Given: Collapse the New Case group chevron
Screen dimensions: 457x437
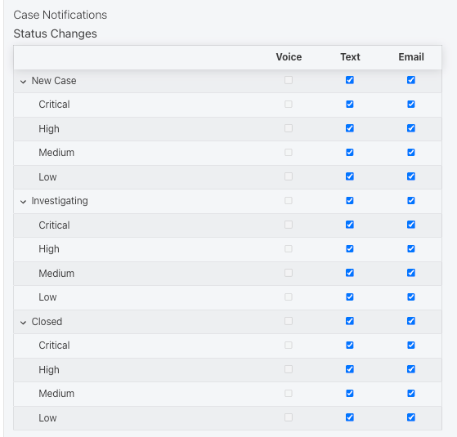Looking at the screenshot, I should 24,82.
